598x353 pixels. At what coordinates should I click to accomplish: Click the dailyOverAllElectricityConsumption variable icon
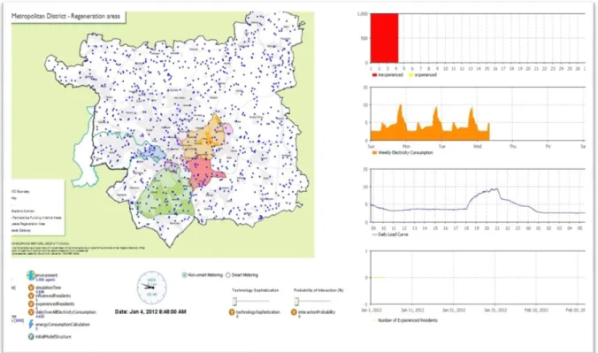[31, 312]
